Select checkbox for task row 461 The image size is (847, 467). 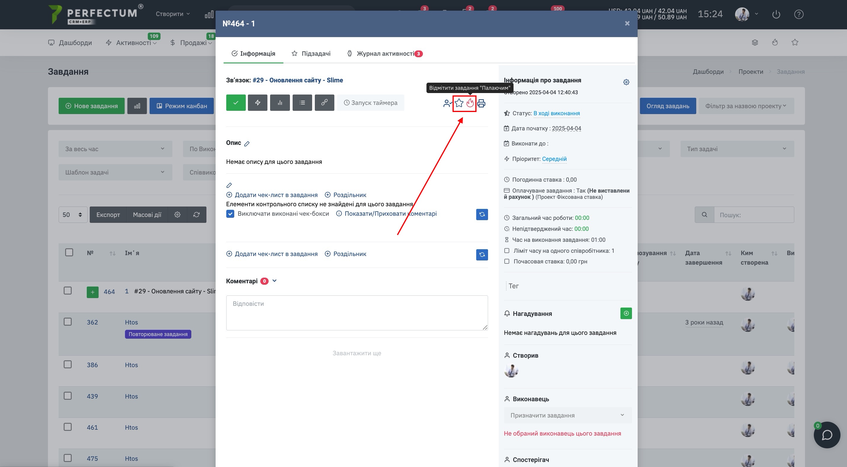click(x=68, y=427)
